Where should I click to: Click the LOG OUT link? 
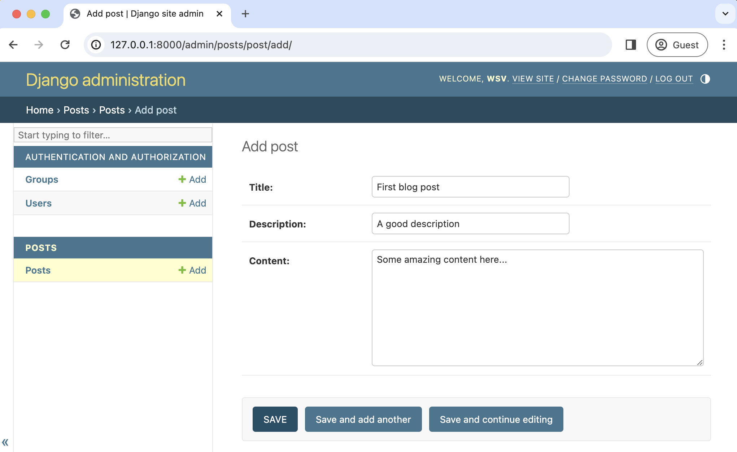point(674,79)
